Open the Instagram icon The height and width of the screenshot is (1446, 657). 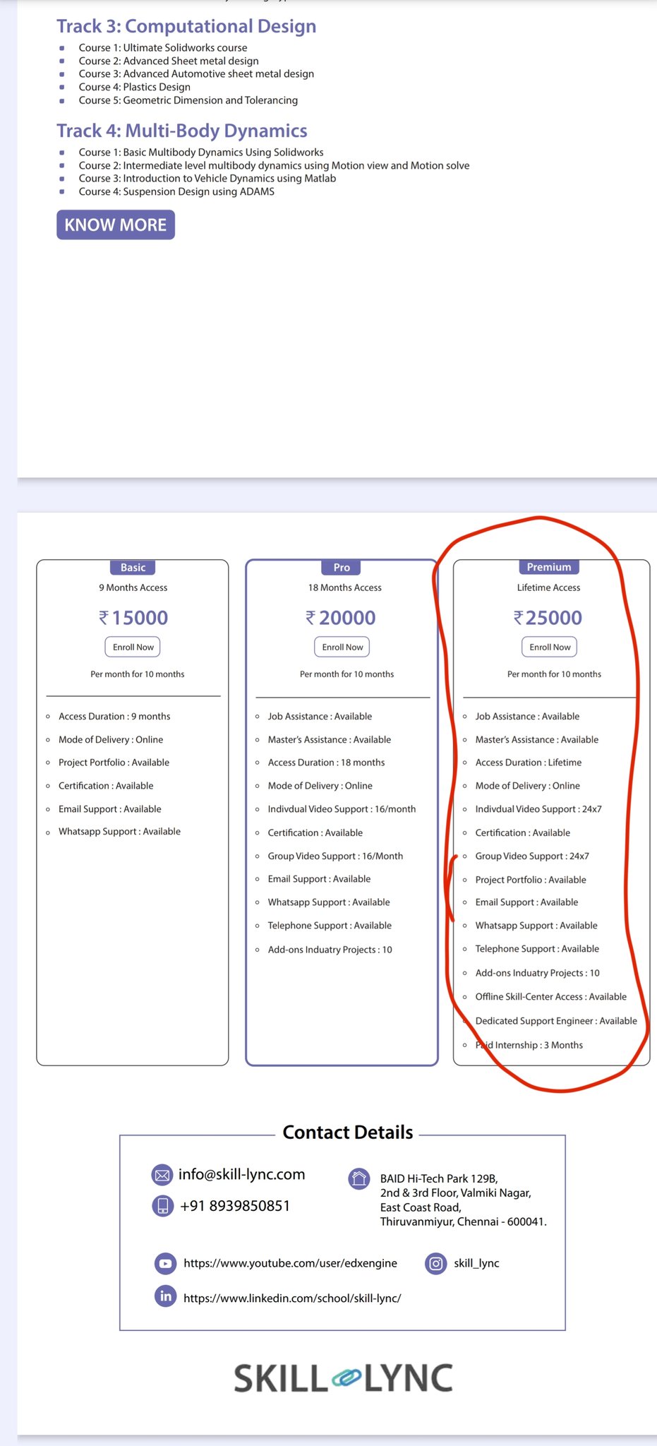point(436,1263)
